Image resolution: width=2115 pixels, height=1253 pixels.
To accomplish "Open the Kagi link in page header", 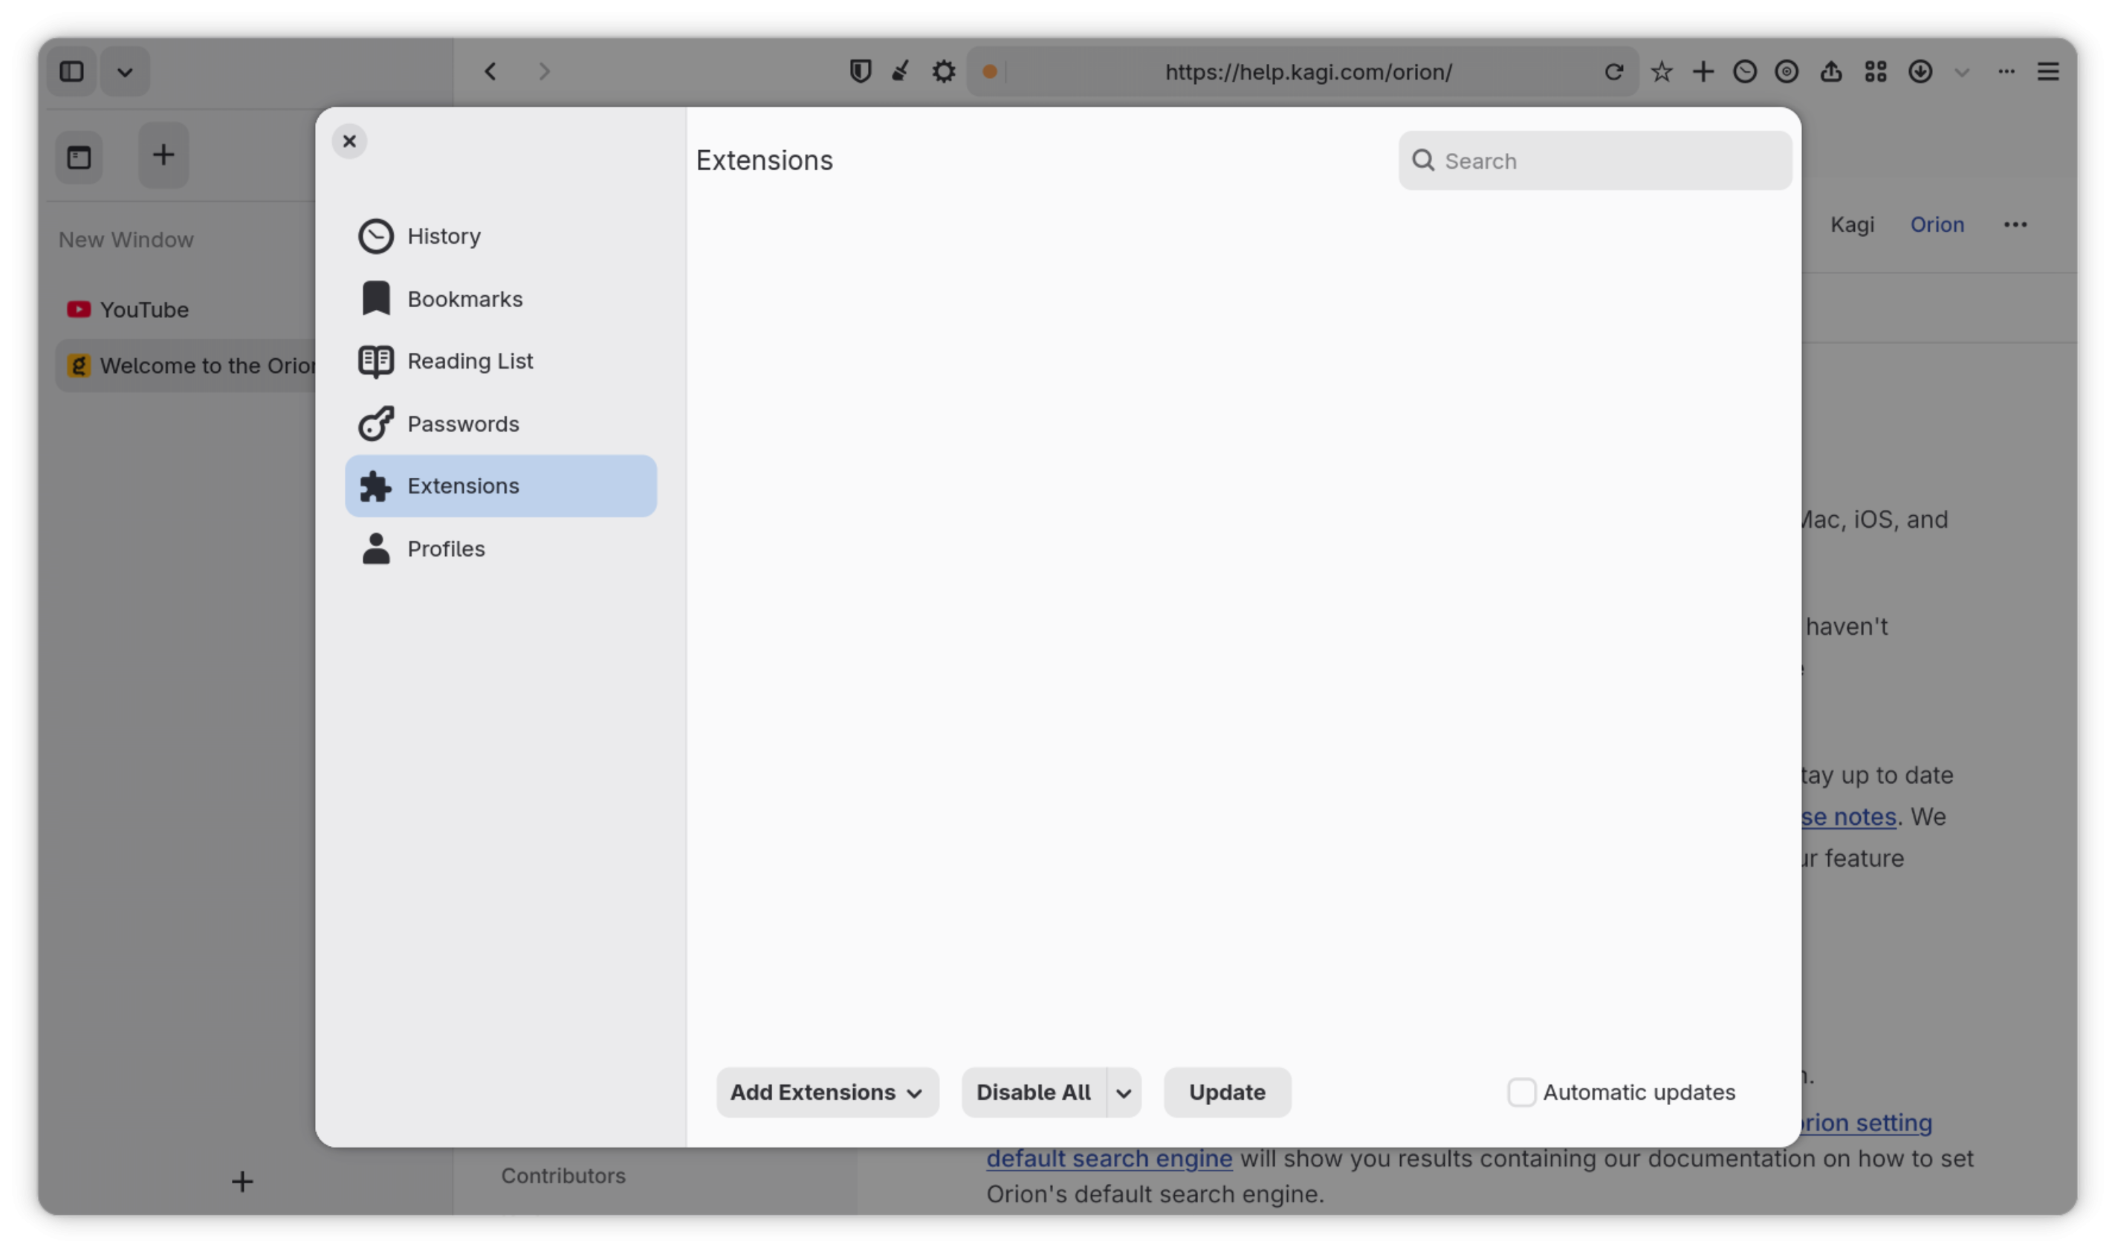I will pyautogui.click(x=1853, y=224).
